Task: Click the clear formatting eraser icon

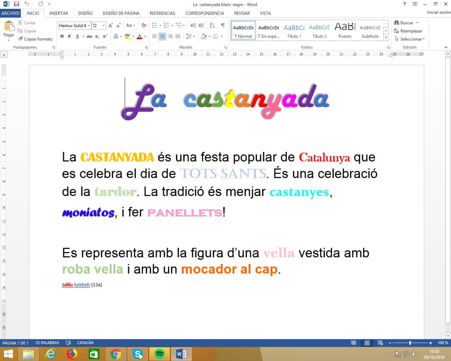Action: point(144,26)
